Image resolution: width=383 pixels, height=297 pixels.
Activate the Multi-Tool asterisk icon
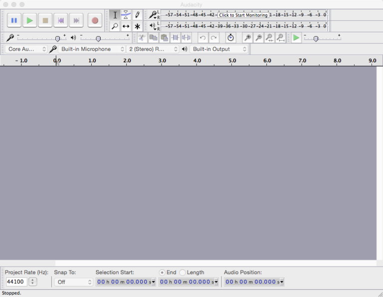point(137,26)
